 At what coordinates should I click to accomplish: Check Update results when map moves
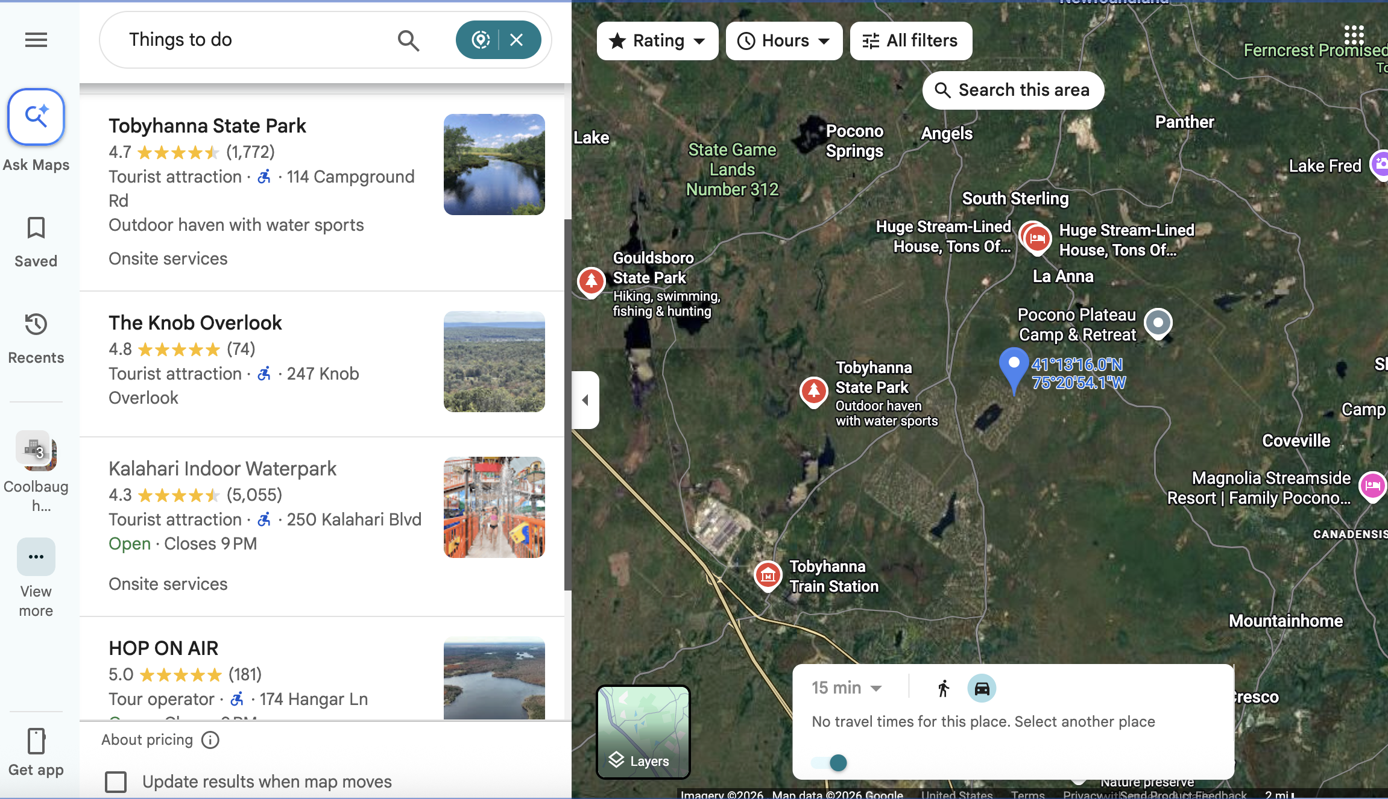click(116, 782)
